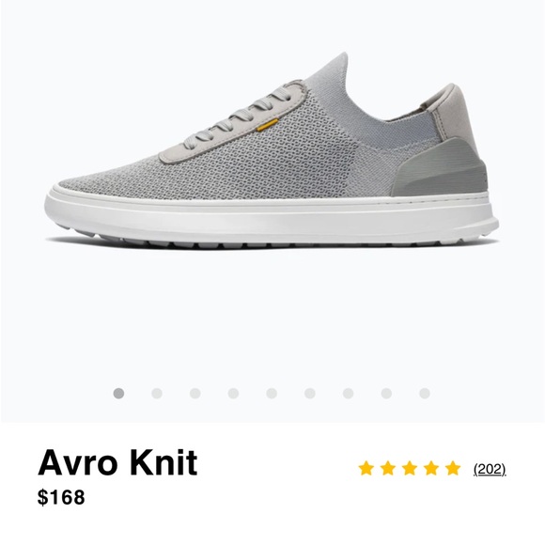Select the eighth carousel dot

[386, 394]
